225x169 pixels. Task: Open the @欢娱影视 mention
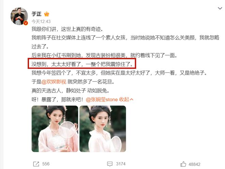tap(54, 82)
